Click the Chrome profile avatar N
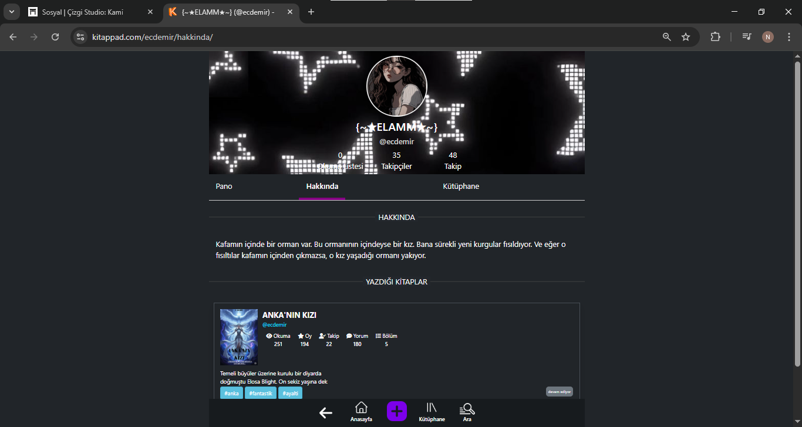Image resolution: width=802 pixels, height=427 pixels. pos(768,37)
